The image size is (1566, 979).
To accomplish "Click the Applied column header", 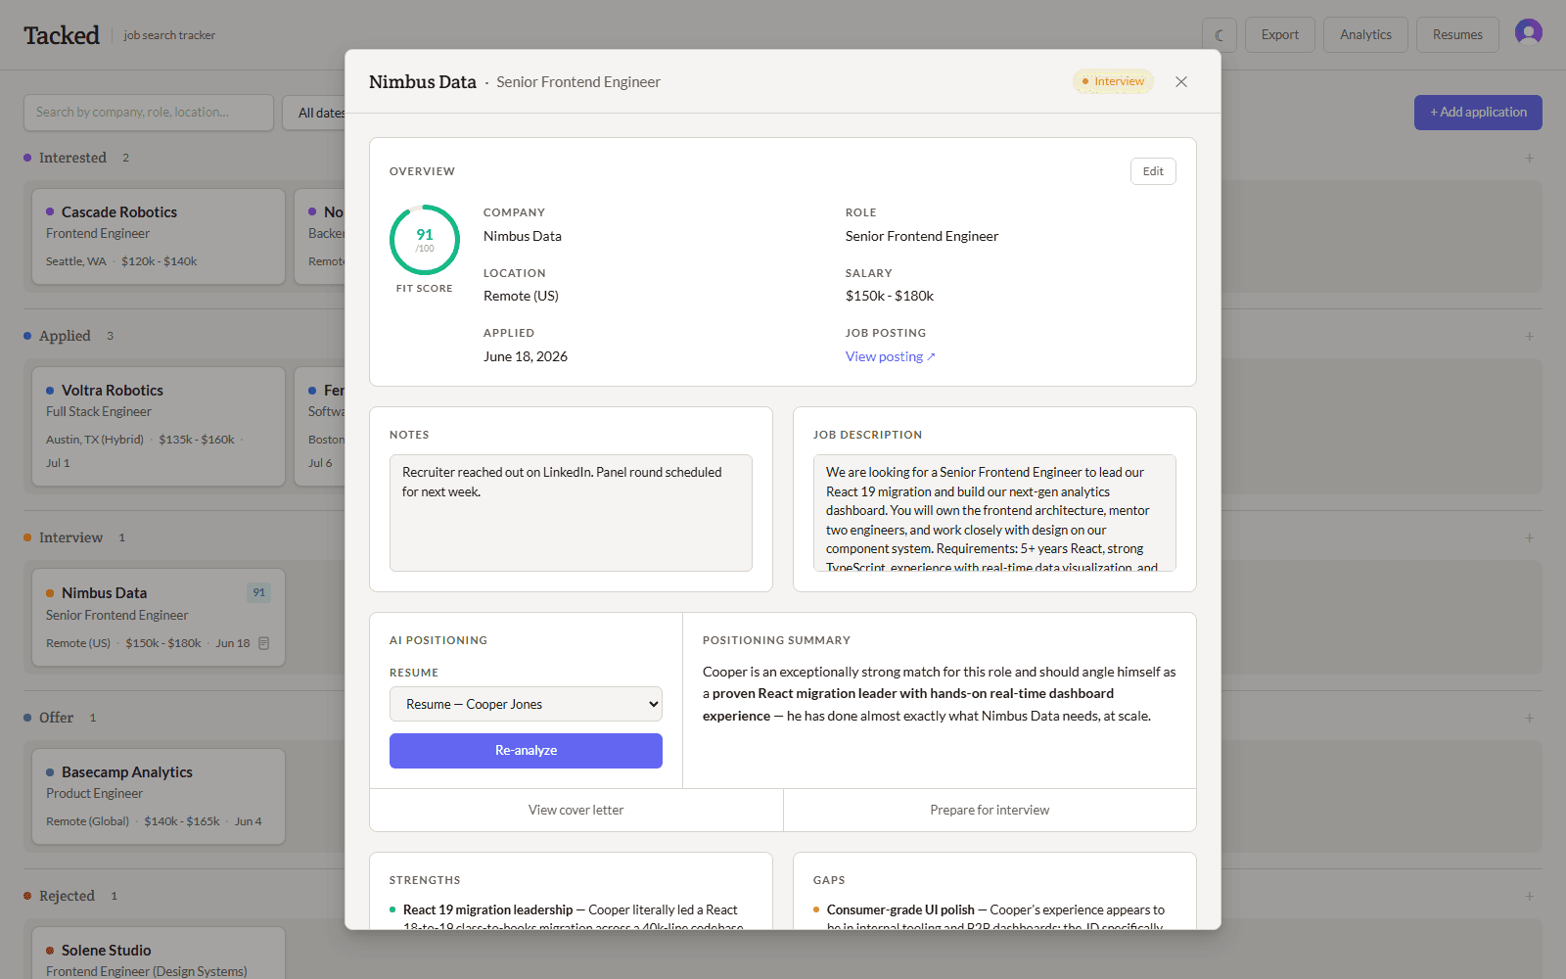I will coord(65,336).
